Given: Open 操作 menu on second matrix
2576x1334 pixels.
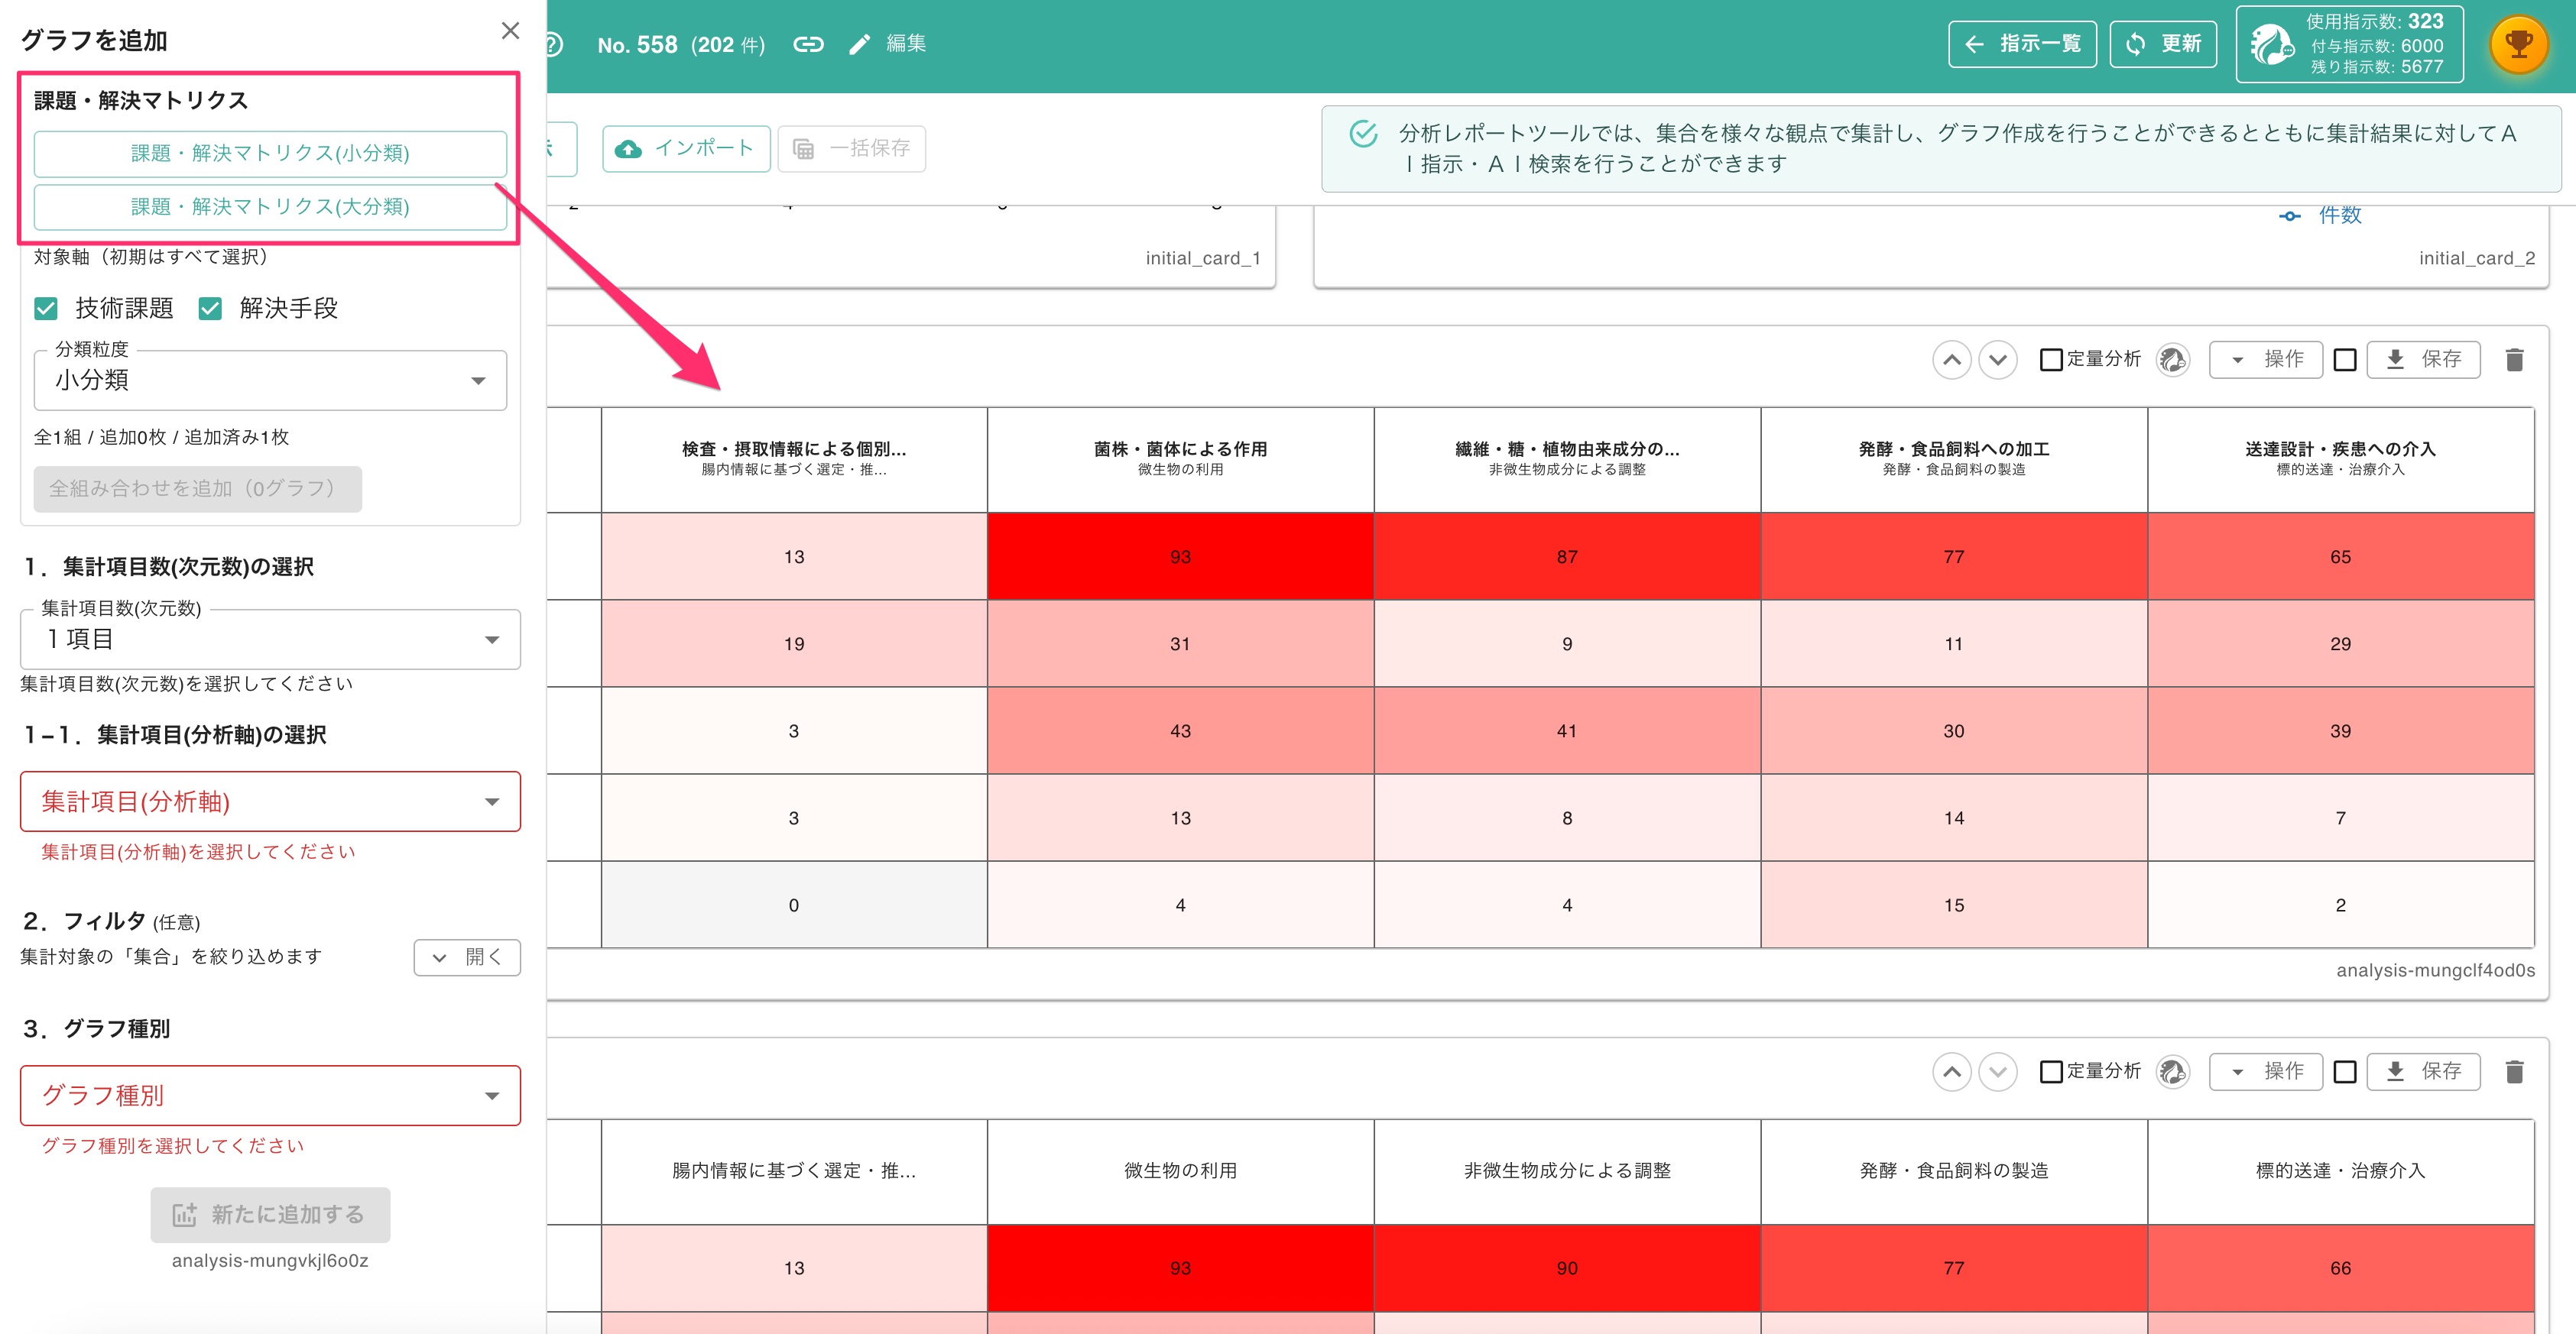Looking at the screenshot, I should coord(2265,1072).
